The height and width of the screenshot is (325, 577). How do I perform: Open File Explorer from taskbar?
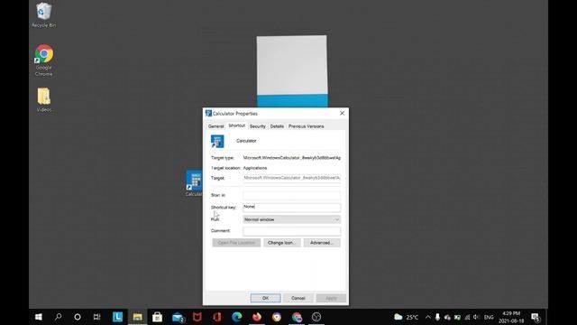click(138, 317)
